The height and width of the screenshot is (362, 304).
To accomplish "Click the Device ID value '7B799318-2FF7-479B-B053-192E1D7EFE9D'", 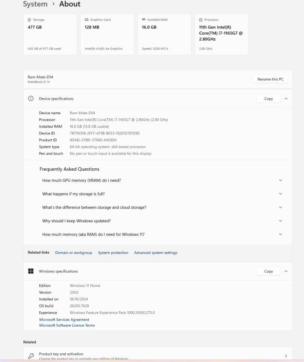I will (104, 133).
